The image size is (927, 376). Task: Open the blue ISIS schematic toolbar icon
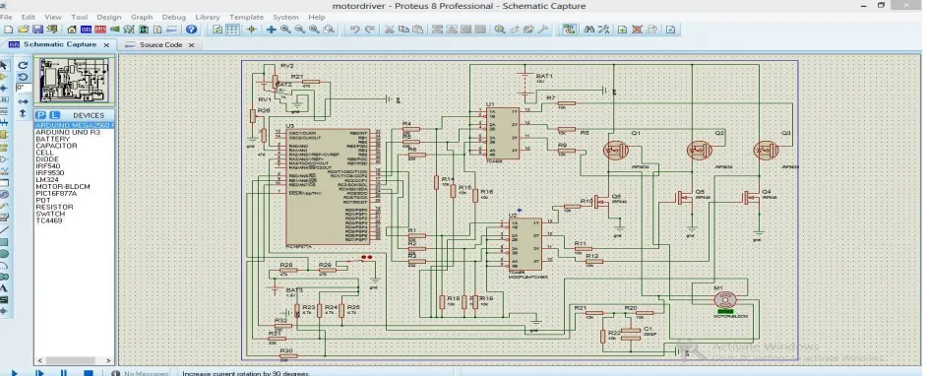[x=86, y=29]
